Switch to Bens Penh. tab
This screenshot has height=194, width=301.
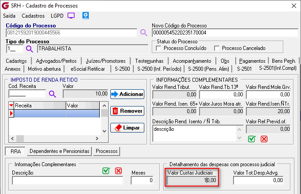[284, 61]
